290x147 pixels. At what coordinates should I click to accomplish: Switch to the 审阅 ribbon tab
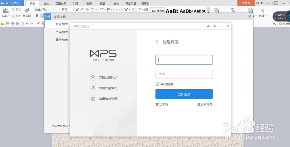click(x=89, y=3)
